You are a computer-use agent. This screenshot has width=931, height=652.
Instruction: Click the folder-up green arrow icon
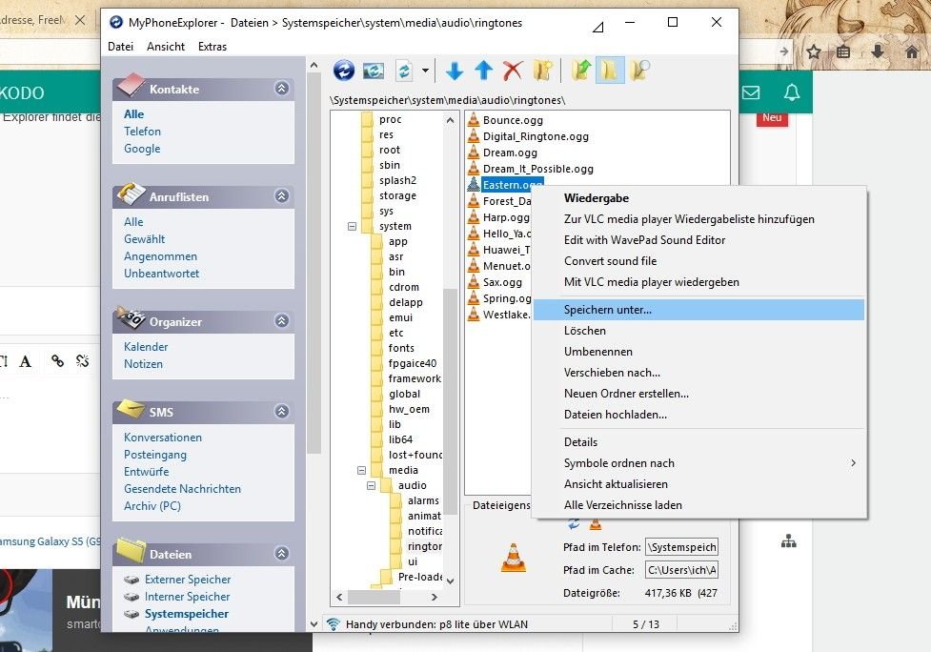(581, 71)
